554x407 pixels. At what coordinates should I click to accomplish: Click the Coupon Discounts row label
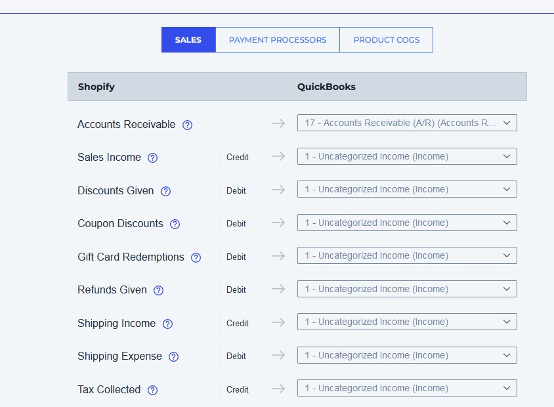pyautogui.click(x=121, y=224)
